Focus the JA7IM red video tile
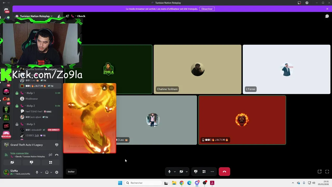The image size is (332, 187). coord(242,120)
